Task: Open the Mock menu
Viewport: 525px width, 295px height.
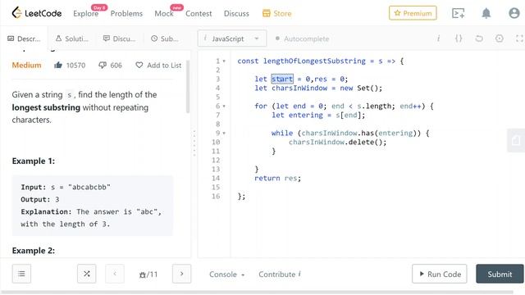Action: point(164,13)
